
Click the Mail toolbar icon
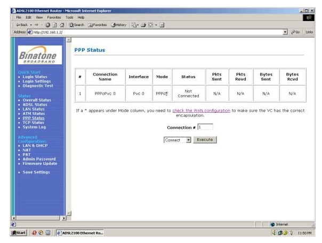pyautogui.click(x=134, y=25)
